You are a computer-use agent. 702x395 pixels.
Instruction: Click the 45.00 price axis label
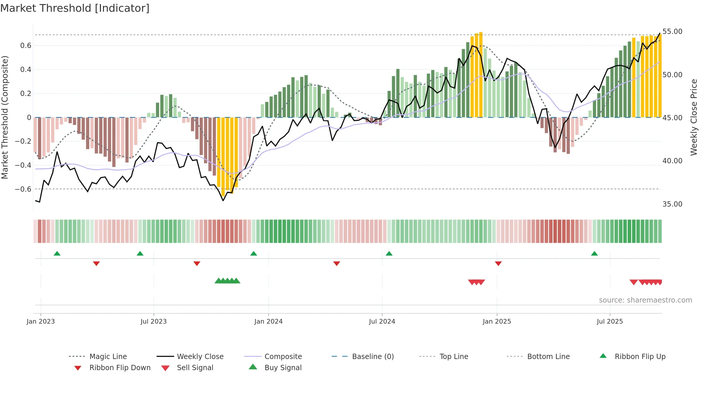click(672, 118)
